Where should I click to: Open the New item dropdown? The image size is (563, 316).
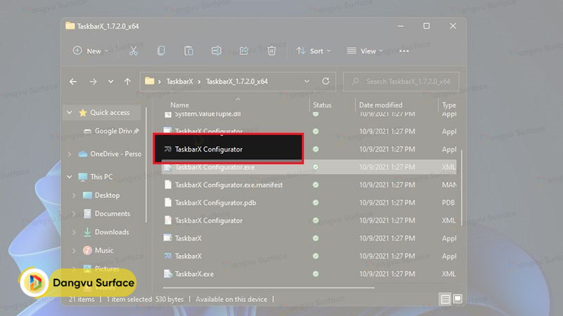click(x=91, y=51)
